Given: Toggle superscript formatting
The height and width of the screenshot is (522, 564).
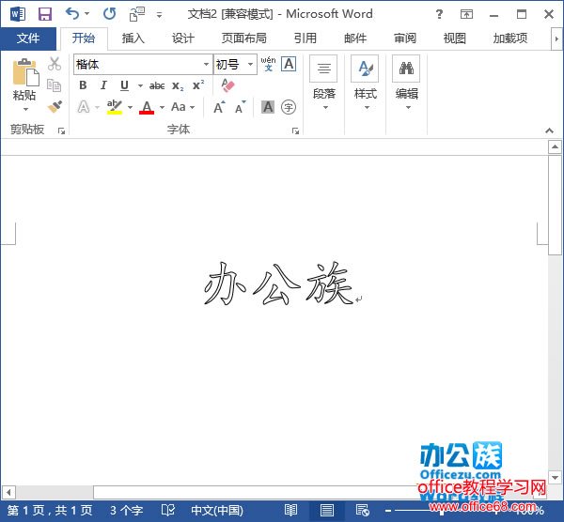Looking at the screenshot, I should pos(198,85).
